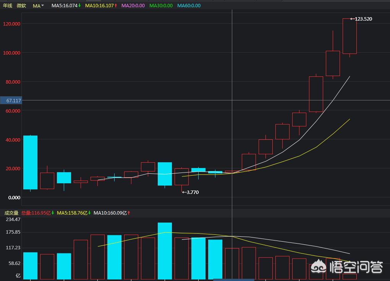Click the volume MA5:158.76亿 label
This screenshot has width=390, height=281.
72,213
